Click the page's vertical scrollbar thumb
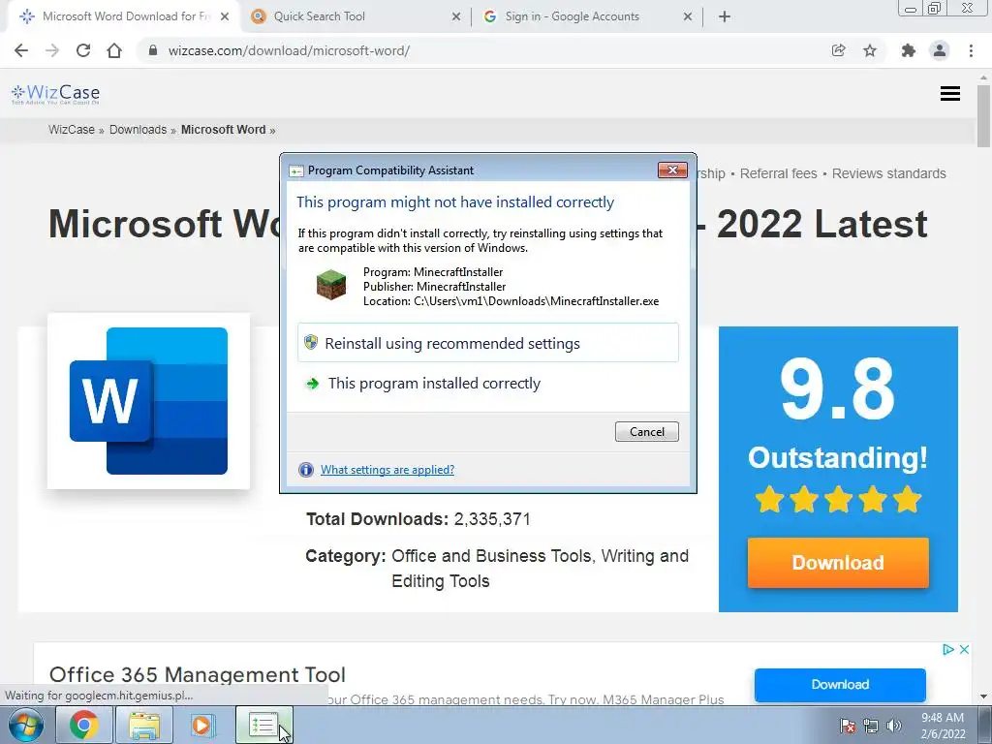This screenshot has height=744, width=992. point(983,116)
